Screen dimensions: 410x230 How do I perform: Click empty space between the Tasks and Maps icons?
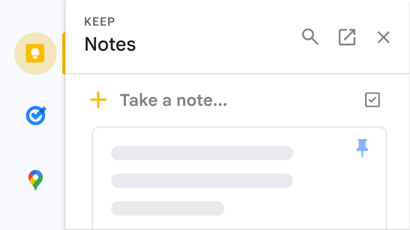36,147
